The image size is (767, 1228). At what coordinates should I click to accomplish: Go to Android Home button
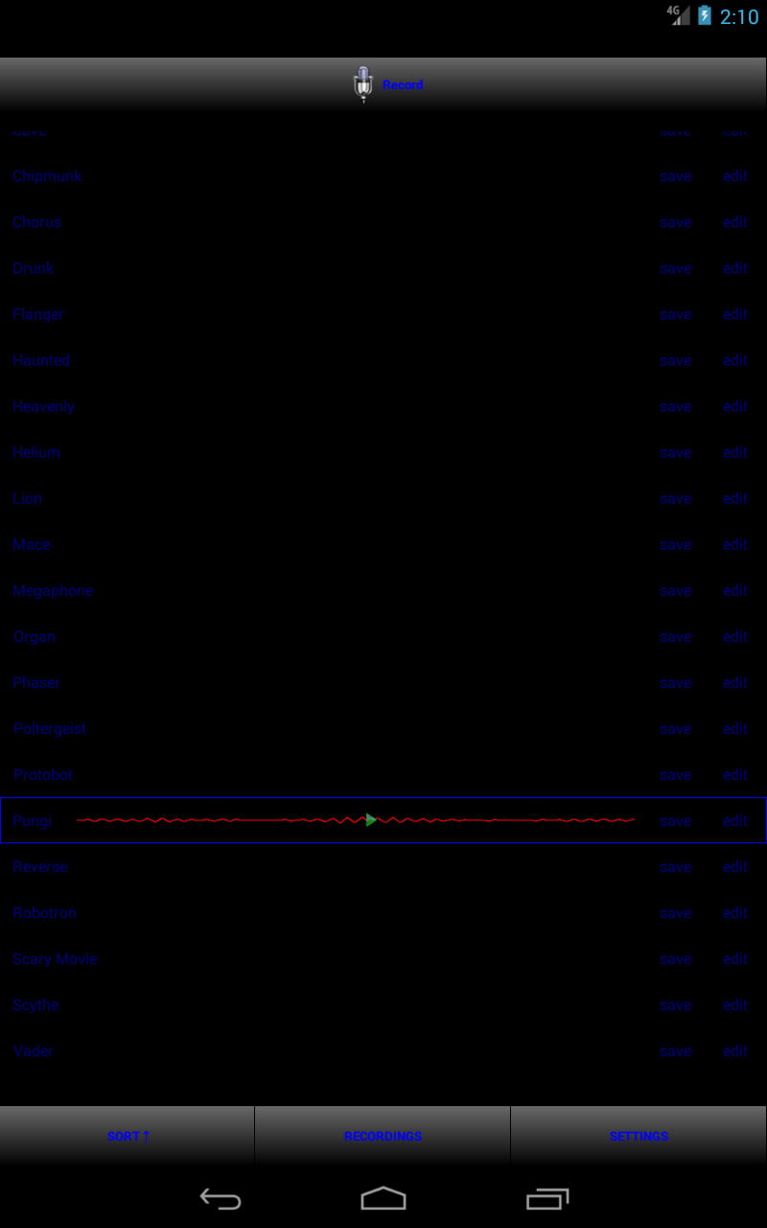click(383, 1198)
